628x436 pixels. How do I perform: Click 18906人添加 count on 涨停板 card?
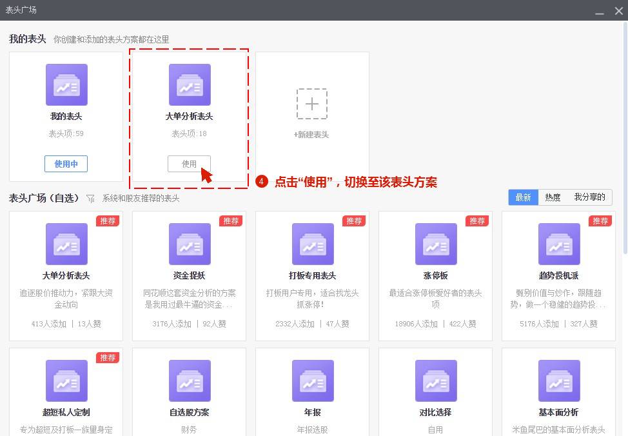(416, 324)
